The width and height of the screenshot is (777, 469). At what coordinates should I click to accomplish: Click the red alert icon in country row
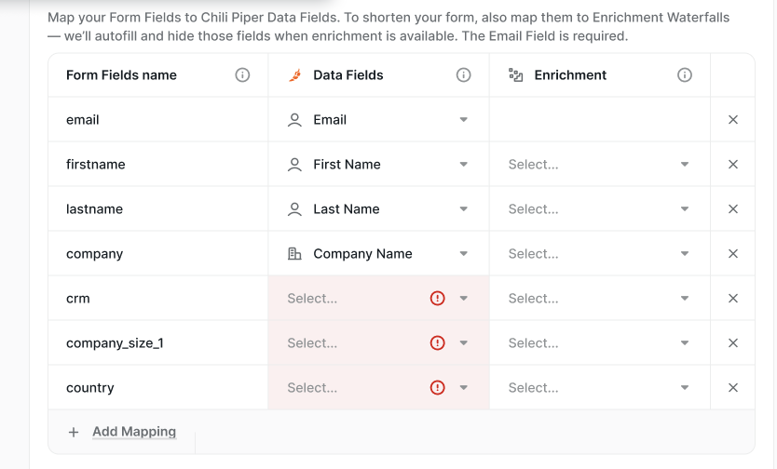437,387
